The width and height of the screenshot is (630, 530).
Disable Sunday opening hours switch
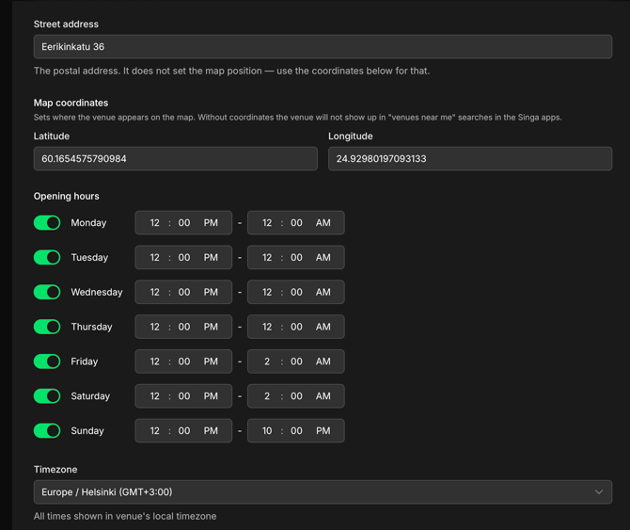[x=47, y=430]
